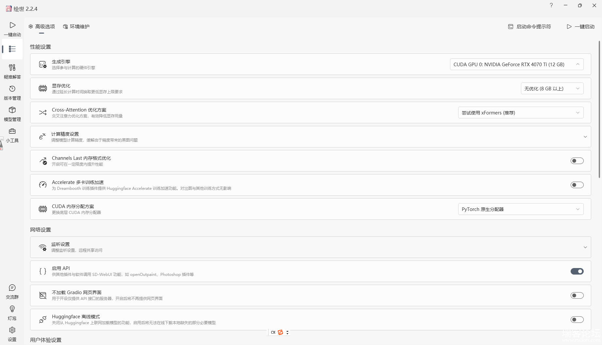Click the CH input language indicator
This screenshot has width=602, height=345.
tap(273, 332)
